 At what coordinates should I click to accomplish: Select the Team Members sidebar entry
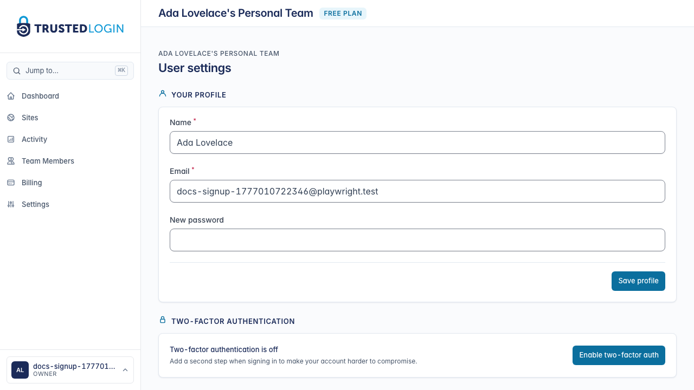point(47,161)
